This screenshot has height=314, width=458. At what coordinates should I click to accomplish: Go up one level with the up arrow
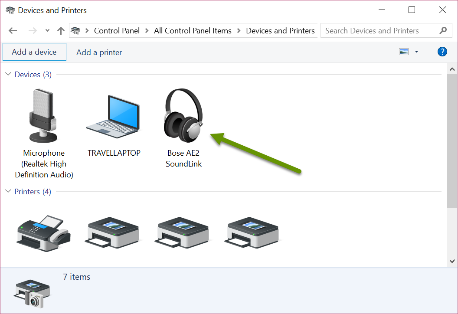click(61, 30)
